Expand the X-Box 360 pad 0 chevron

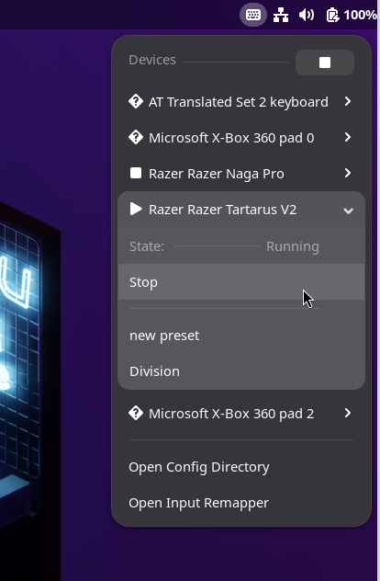coord(348,137)
